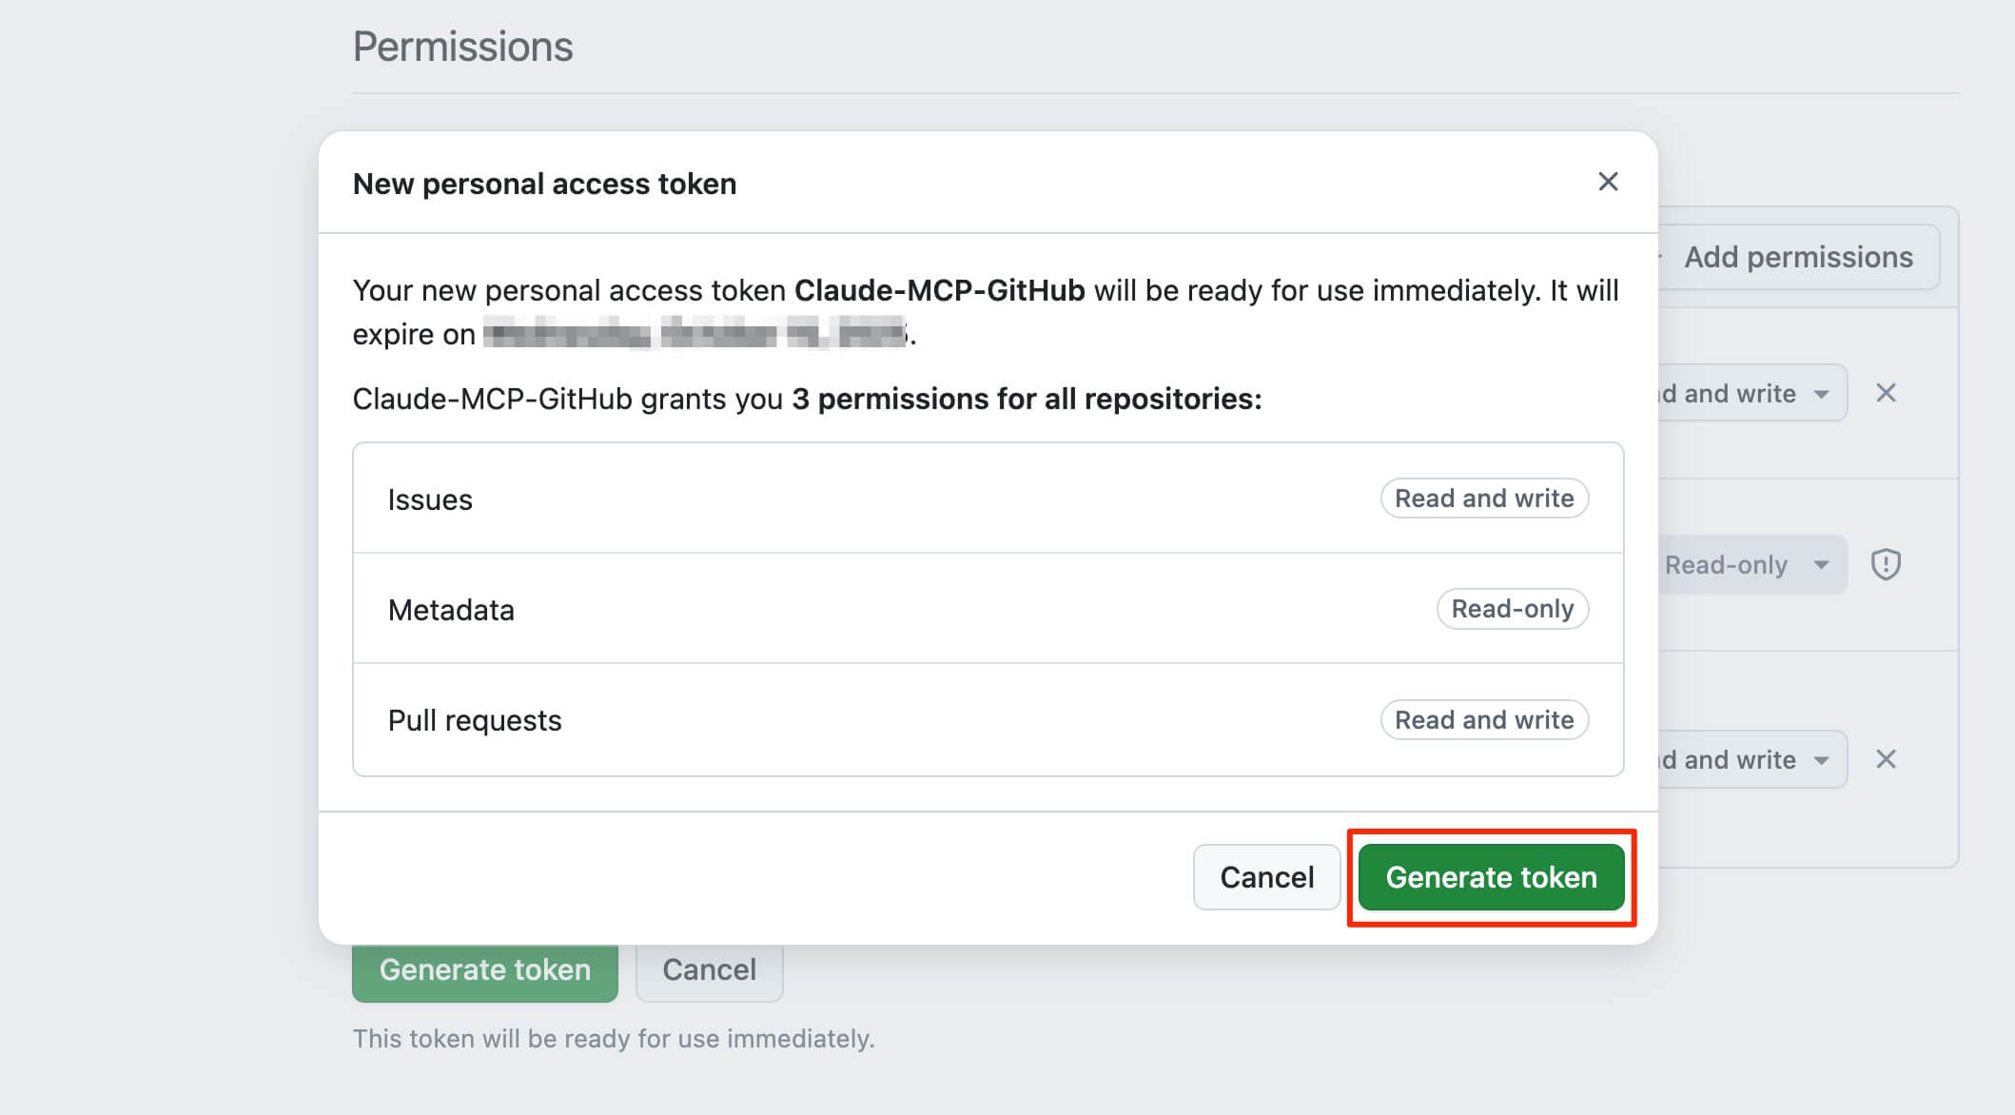Select the Metadata 'Read-only' badge
The width and height of the screenshot is (2015, 1115).
pyautogui.click(x=1512, y=609)
